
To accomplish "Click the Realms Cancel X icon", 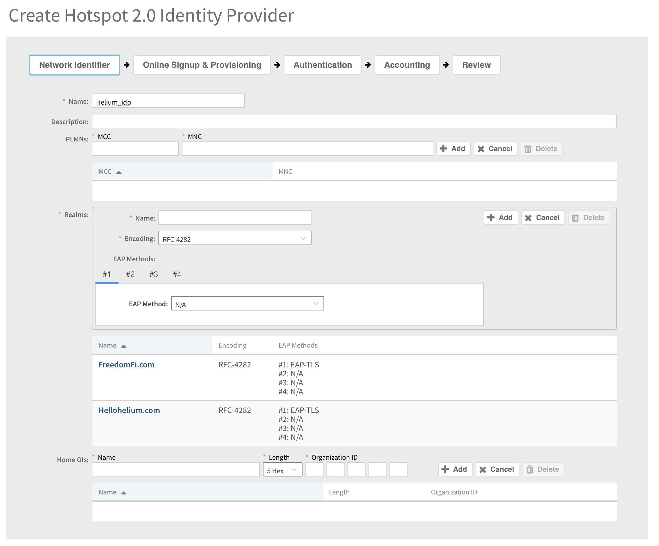I will point(528,218).
